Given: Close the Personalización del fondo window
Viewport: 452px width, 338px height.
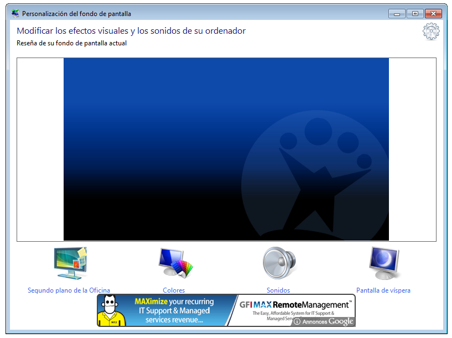Looking at the screenshot, I should click(433, 13).
